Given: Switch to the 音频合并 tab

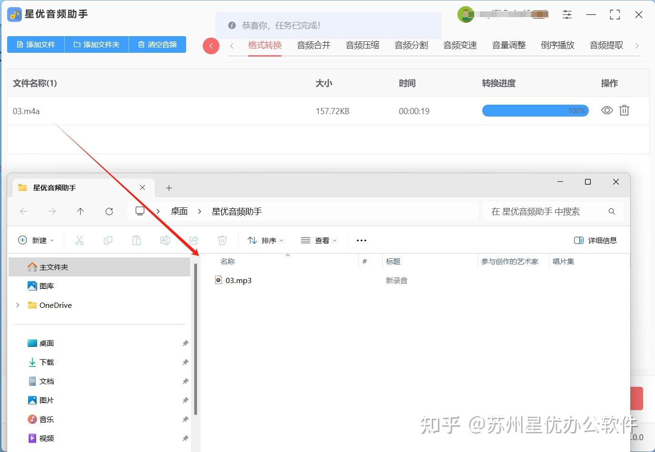Looking at the screenshot, I should point(314,45).
